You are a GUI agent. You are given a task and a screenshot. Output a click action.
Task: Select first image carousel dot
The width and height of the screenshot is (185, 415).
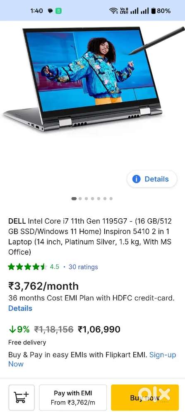(x=74, y=198)
